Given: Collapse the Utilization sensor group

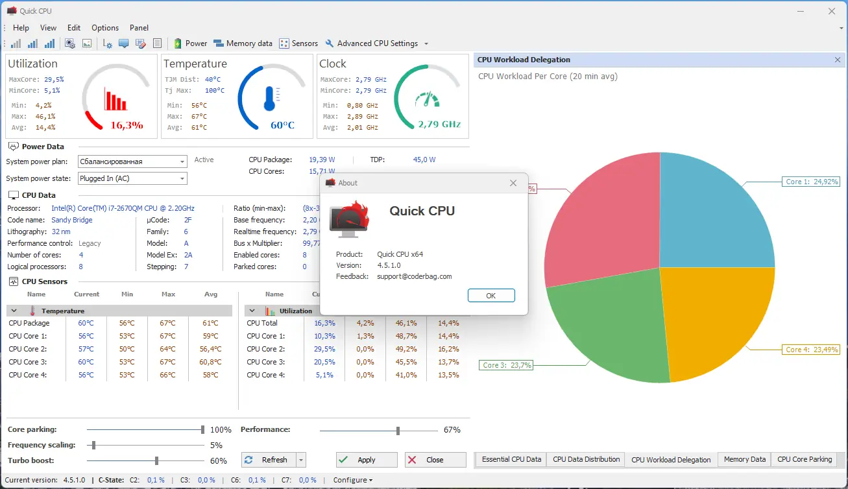Looking at the screenshot, I should (x=252, y=311).
